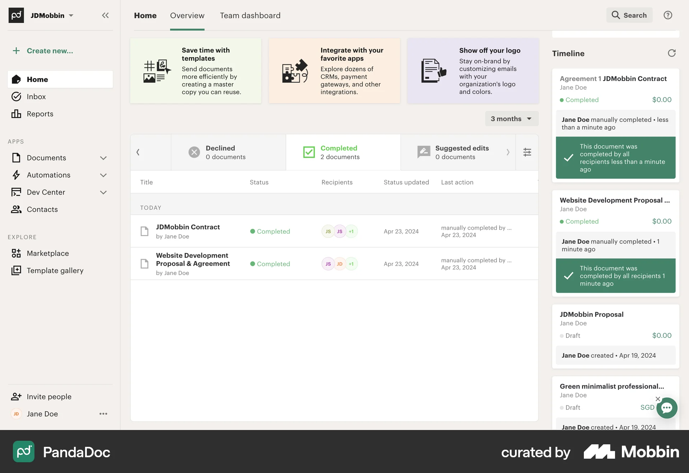Switch to the Team dashboard tab
Screen dimensions: 689x473
[x=250, y=15]
